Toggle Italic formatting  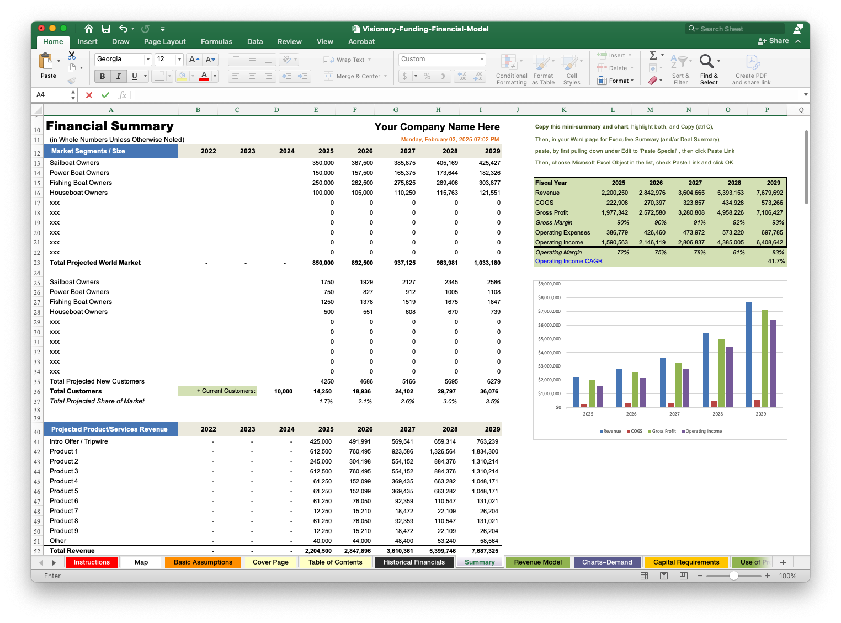118,76
